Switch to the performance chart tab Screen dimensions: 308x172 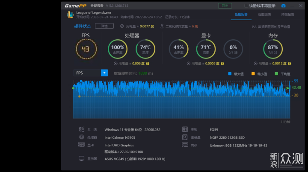(264, 15)
